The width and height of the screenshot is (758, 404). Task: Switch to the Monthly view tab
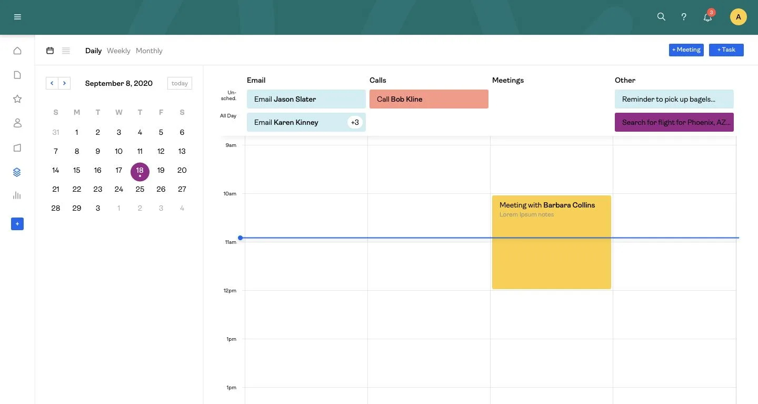(149, 51)
